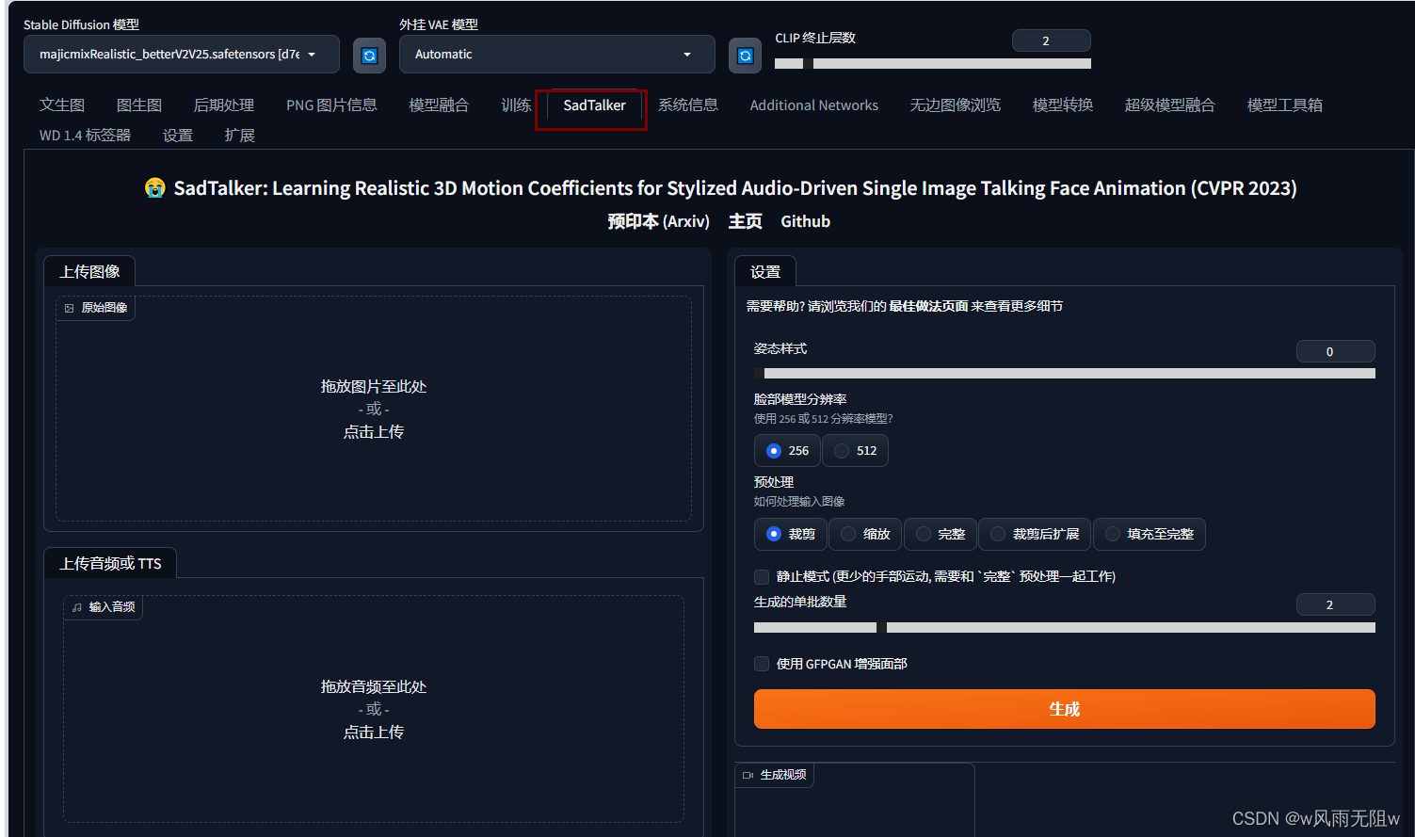Choose 裁剪 preprocessing option

(791, 534)
